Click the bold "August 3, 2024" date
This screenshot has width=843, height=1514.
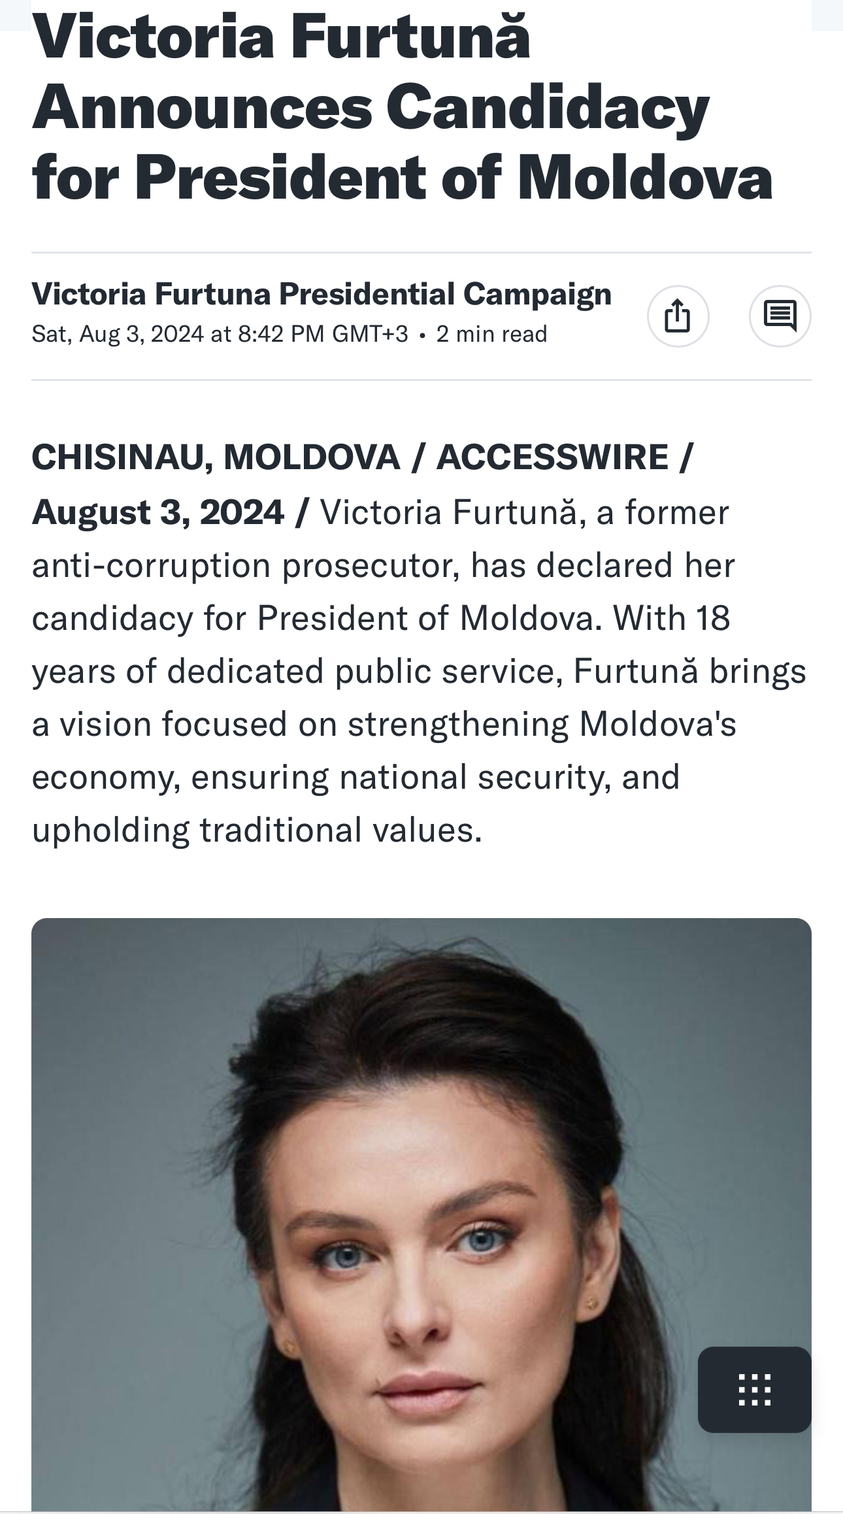(x=158, y=512)
